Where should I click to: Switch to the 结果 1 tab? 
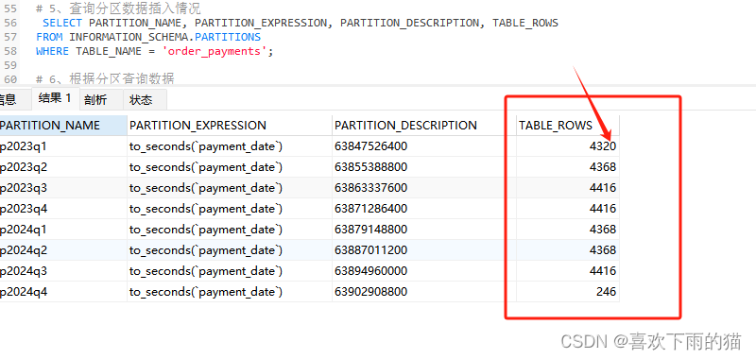click(55, 99)
